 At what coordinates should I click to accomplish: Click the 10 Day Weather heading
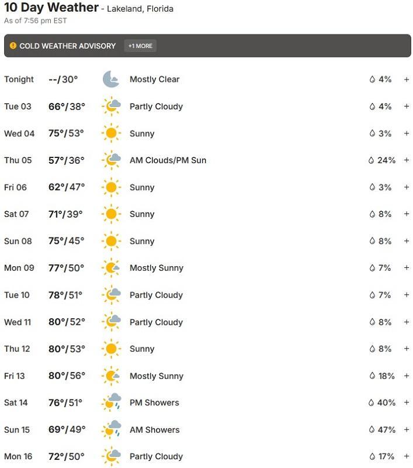[51, 8]
